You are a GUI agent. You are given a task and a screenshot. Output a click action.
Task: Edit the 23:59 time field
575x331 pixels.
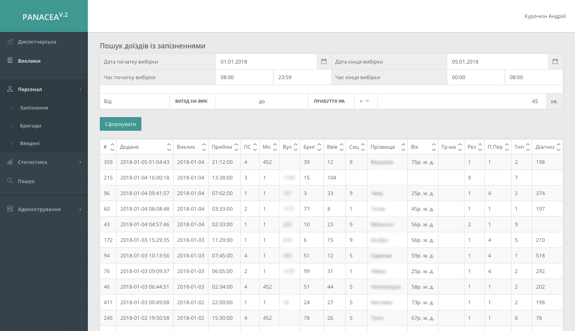[302, 77]
